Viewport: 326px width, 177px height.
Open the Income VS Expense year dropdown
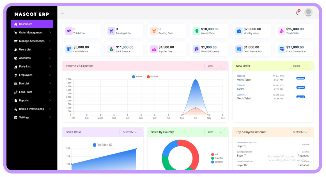pos(215,66)
